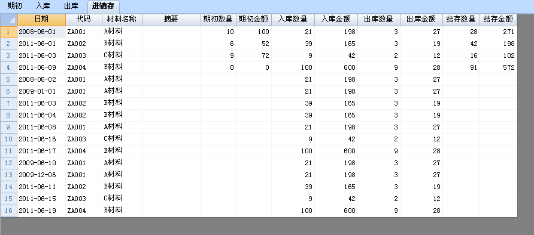Select row header 13

(x=9, y=175)
